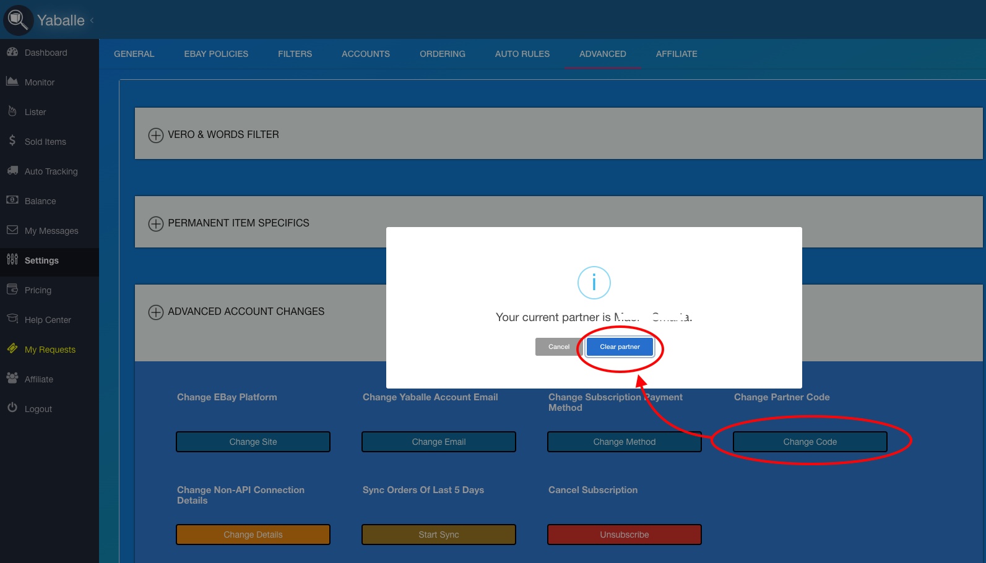Collapse the ADVANCED ACCOUNT CHANGES section

[x=155, y=312]
